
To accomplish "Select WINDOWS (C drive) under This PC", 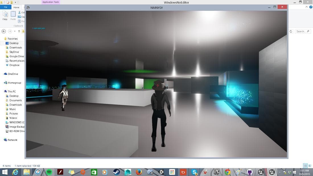I will [x=15, y=122].
